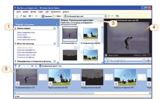163x99 pixels.
Task: Click the 'Імпорт звуку або музики' link
Action: 26,39
